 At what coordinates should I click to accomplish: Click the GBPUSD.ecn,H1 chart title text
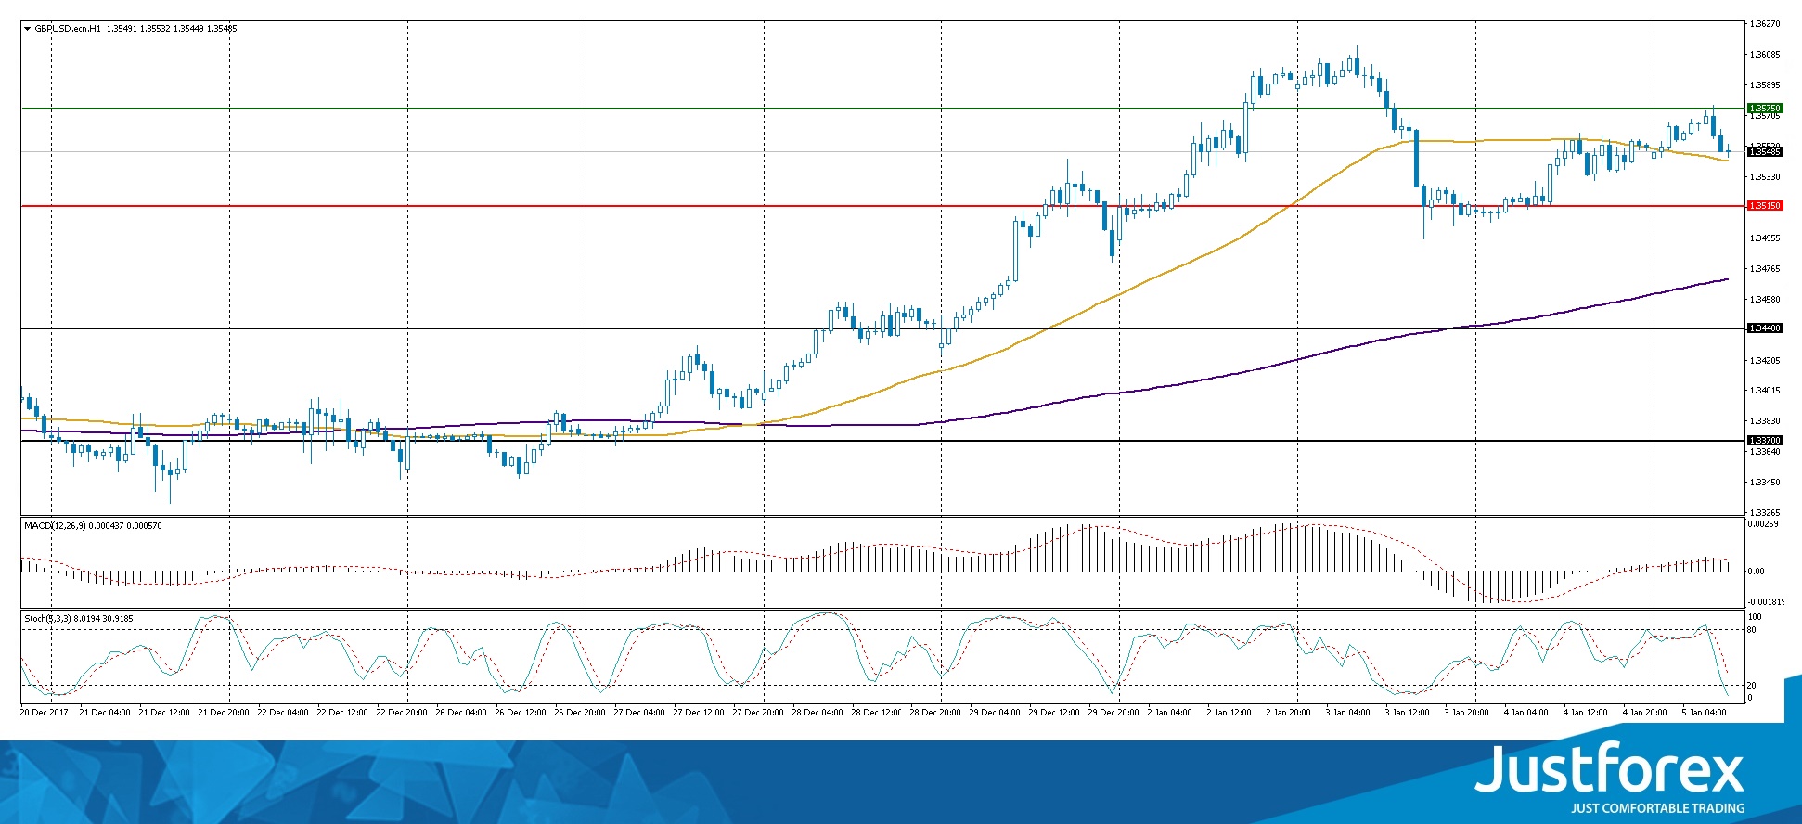tap(69, 29)
